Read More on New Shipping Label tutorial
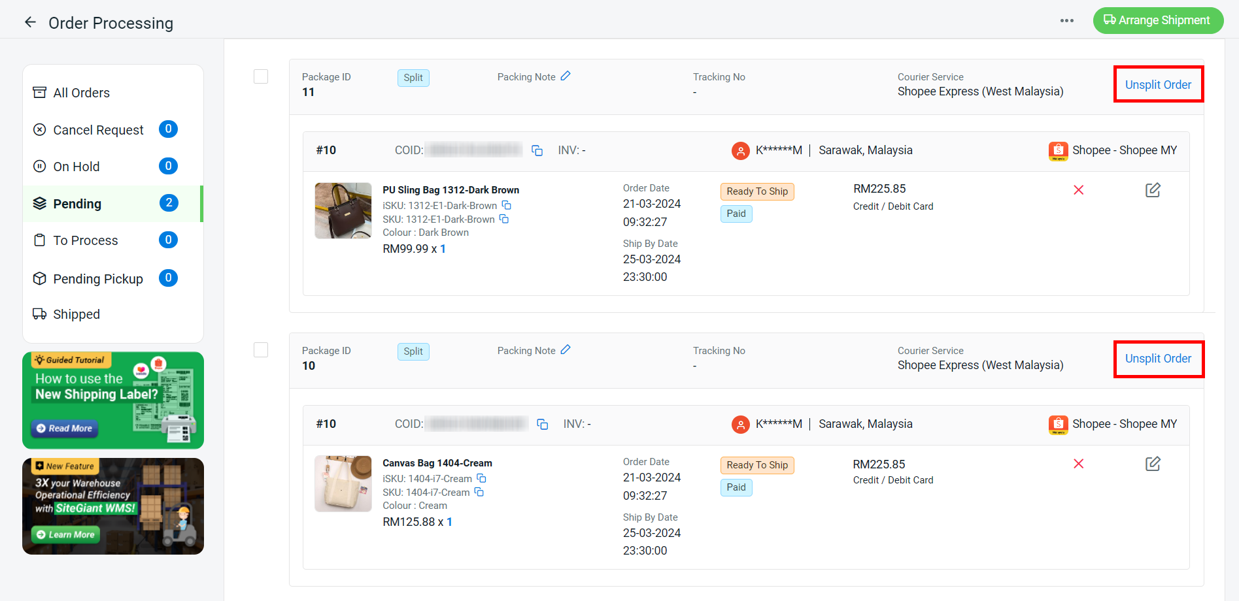 (x=65, y=429)
